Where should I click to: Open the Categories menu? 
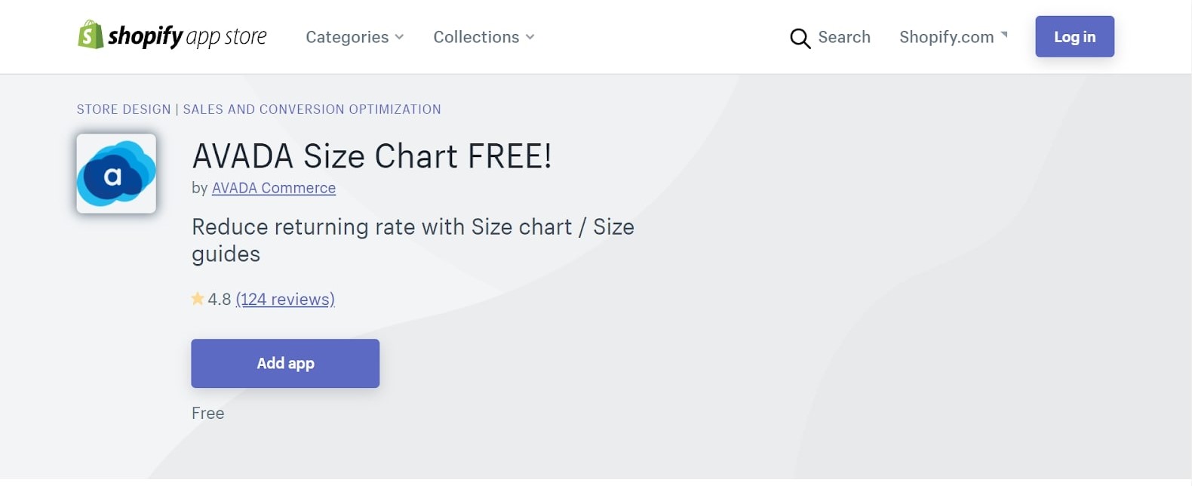(347, 37)
